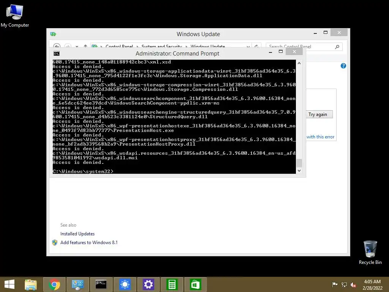Image resolution: width=389 pixels, height=292 pixels.
Task: Go up one level in Control Panel
Action: (x=85, y=46)
